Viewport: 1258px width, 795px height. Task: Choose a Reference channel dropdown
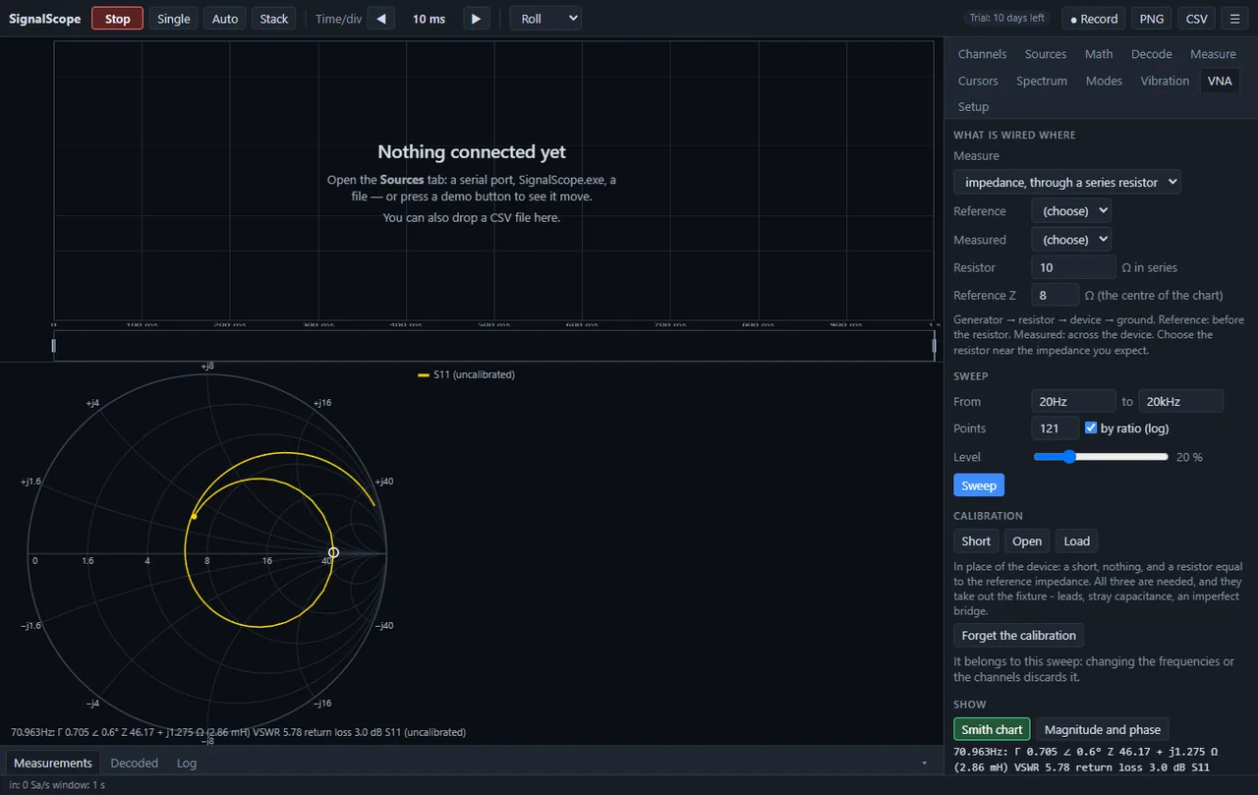(x=1071, y=211)
